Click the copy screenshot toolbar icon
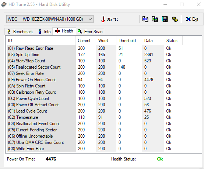The image size is (204, 169). (155, 19)
